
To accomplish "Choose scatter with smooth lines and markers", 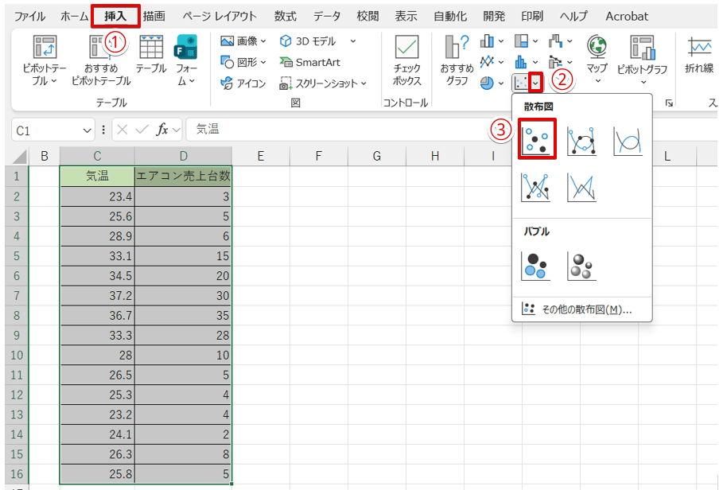I will 581,140.
